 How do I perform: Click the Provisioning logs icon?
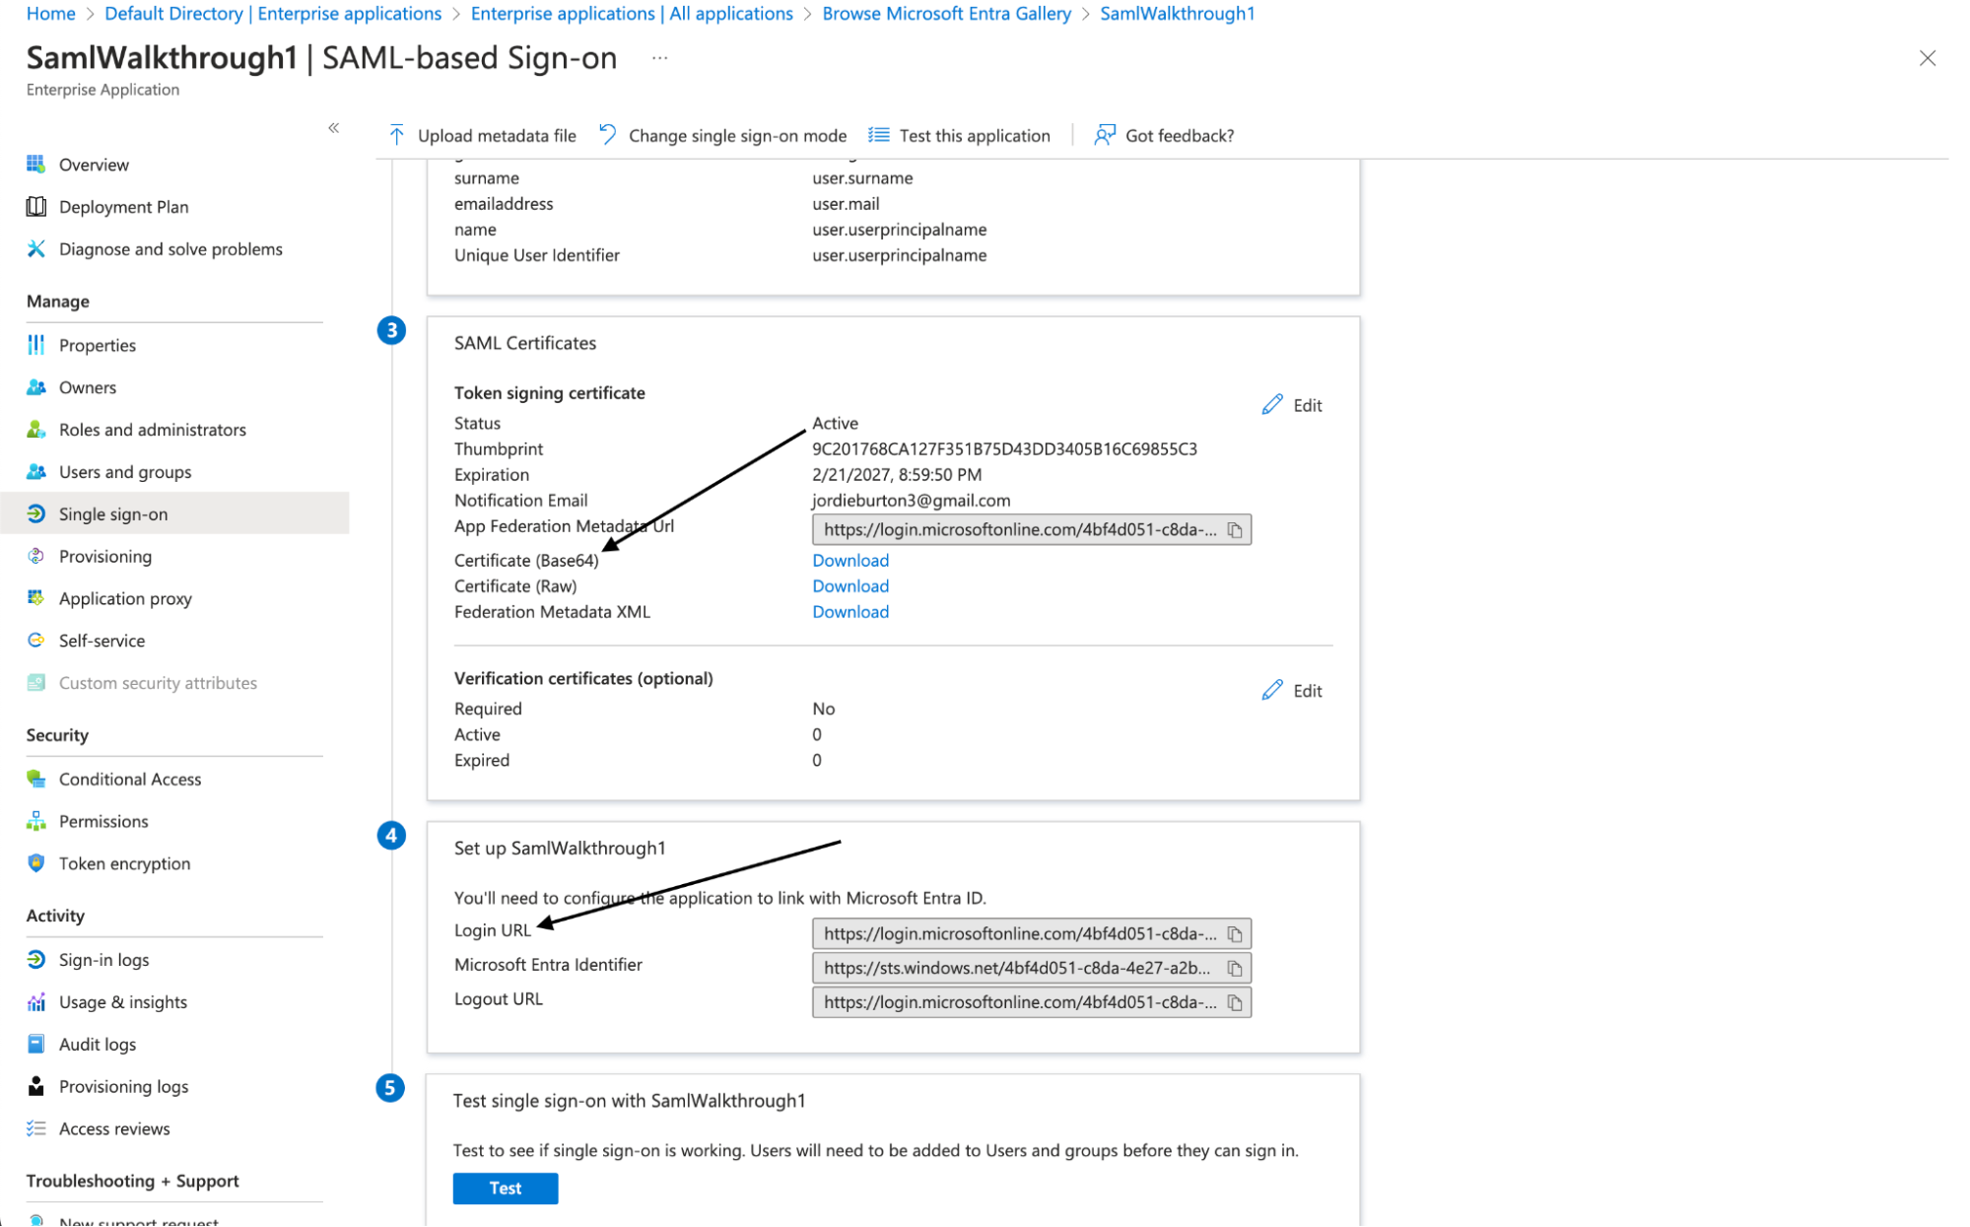click(36, 1086)
